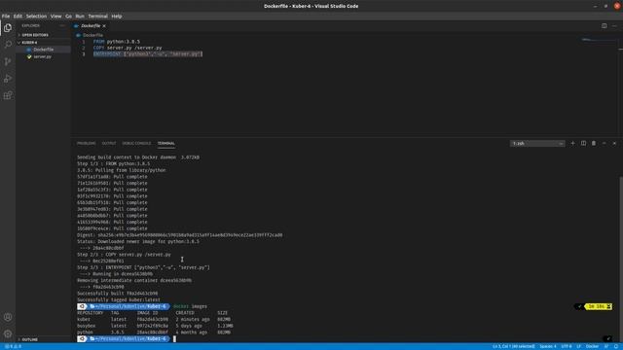The image size is (623, 350).
Task: Click the highlighted ENTRYPOINT line in editor
Action: tap(148, 54)
